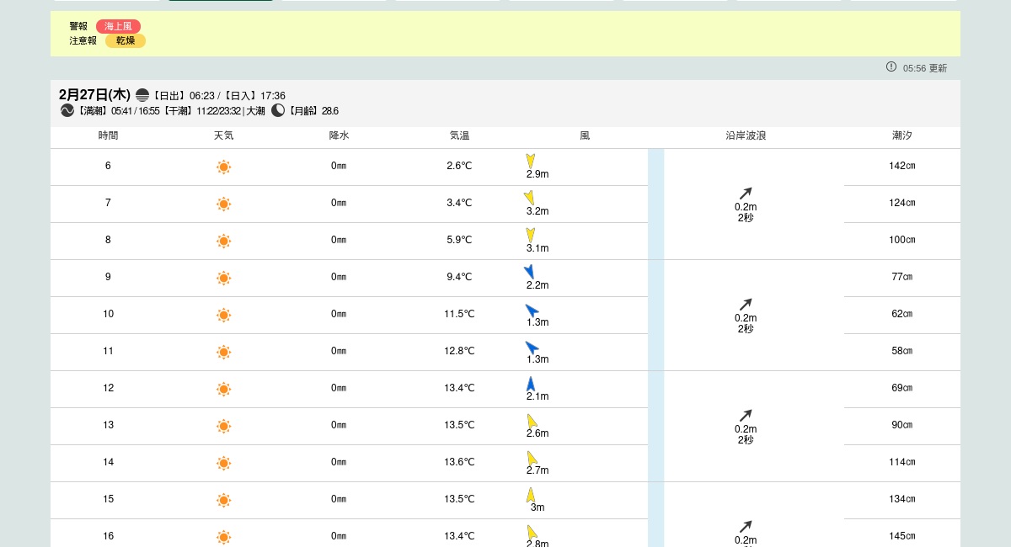This screenshot has height=547, width=1011.
Task: Click the yellow wind arrow above 3m
Action: [x=531, y=495]
